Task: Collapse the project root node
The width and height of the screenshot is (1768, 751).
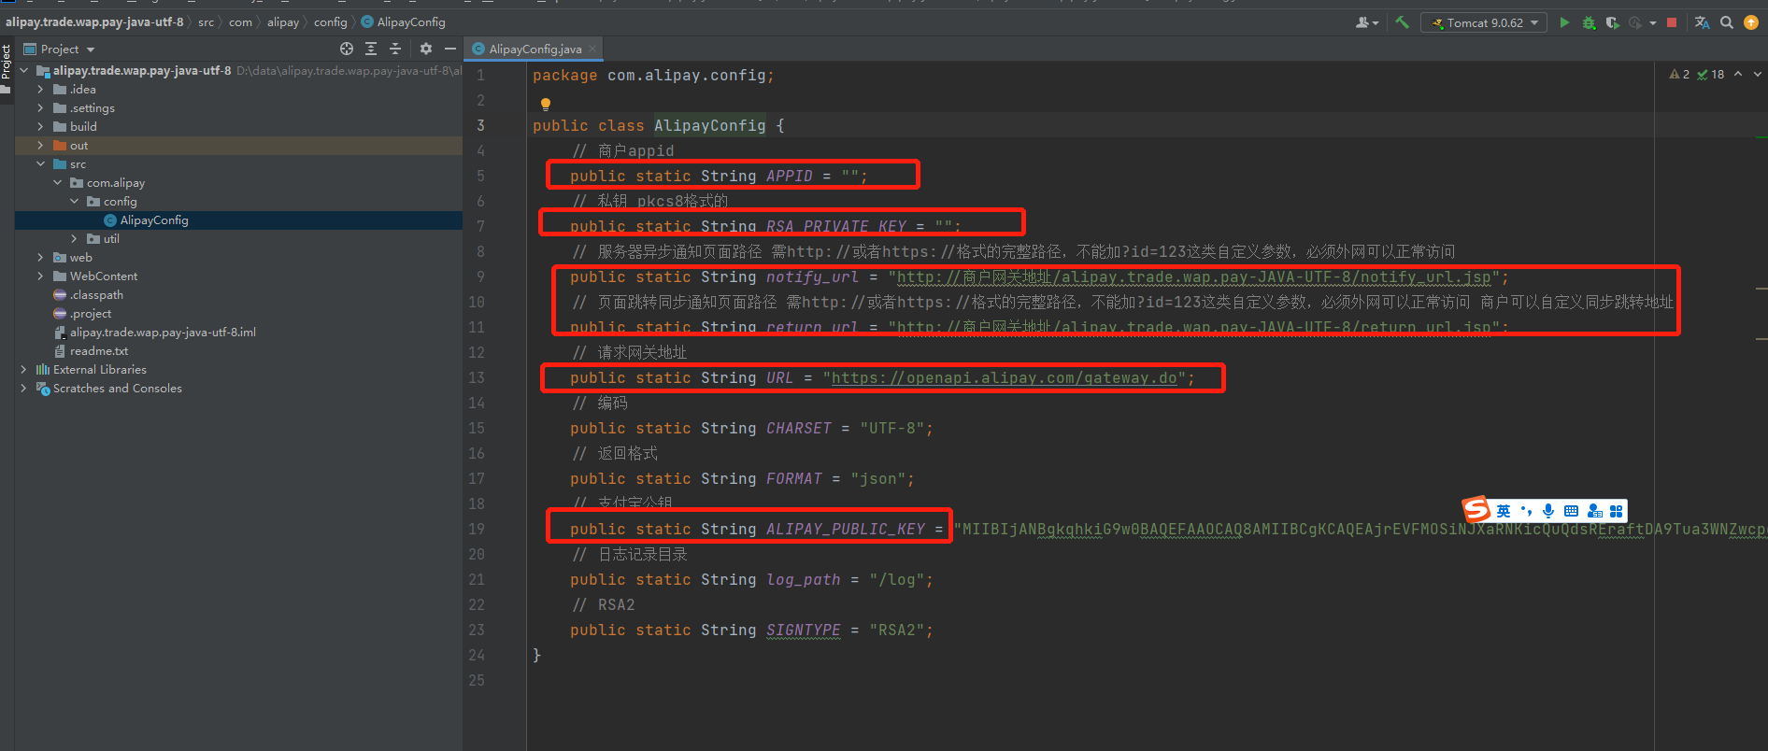Action: pos(23,71)
